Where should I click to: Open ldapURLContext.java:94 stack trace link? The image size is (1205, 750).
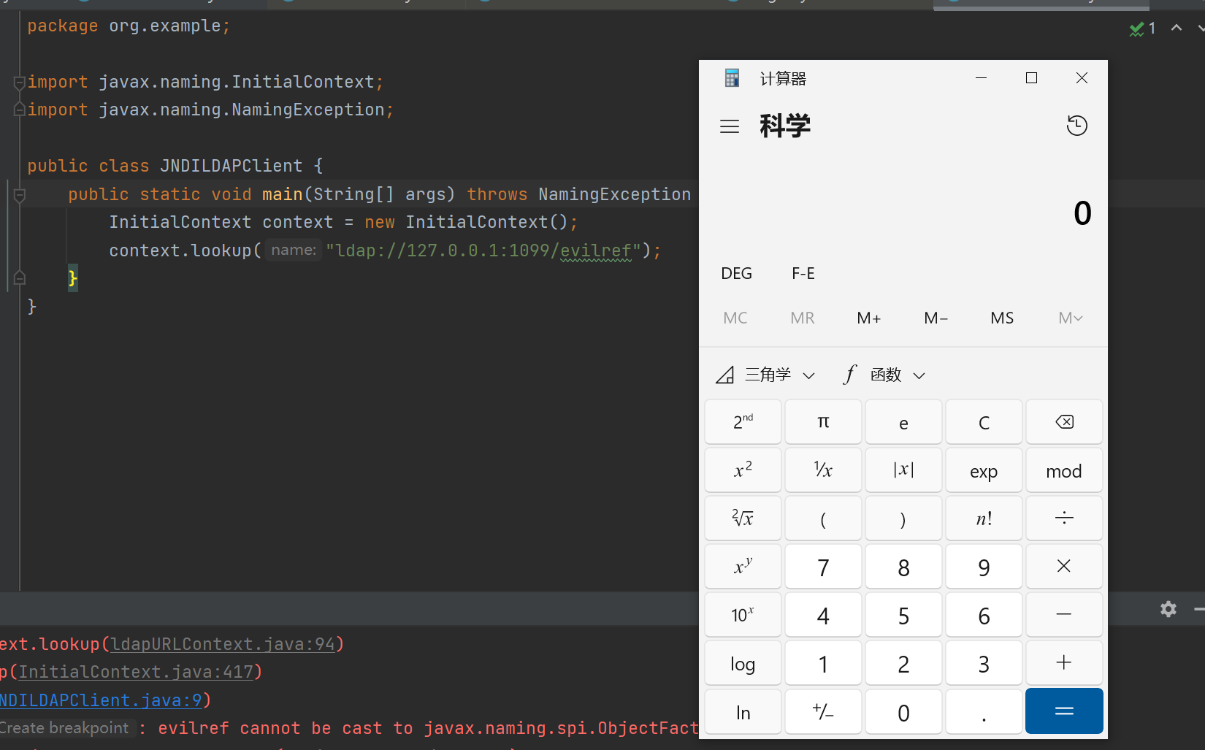(x=223, y=644)
